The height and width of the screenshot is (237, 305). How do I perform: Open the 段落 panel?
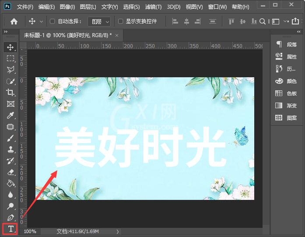tap(286, 45)
